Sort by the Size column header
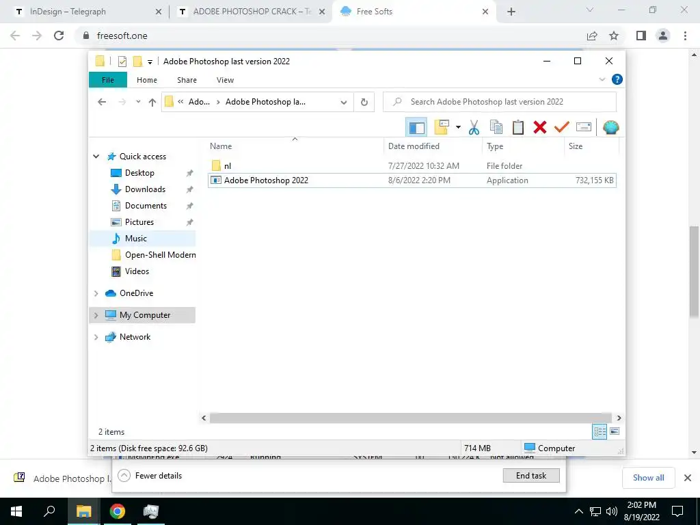This screenshot has width=700, height=525. [x=591, y=146]
